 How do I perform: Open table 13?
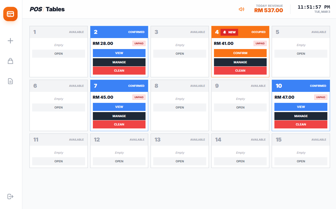click(180, 161)
